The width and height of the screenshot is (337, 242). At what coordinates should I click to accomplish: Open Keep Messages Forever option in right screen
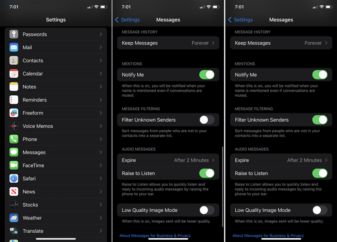pyautogui.click(x=281, y=43)
